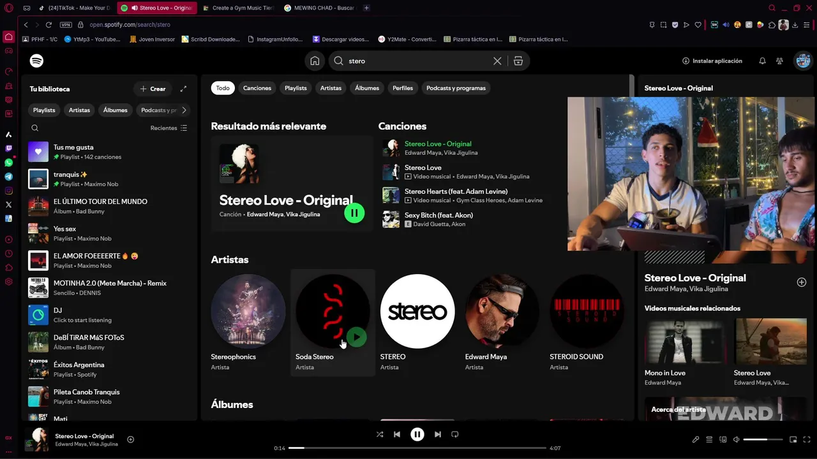The width and height of the screenshot is (817, 459).
Task: Select the Perfiles search filter
Action: 403,88
